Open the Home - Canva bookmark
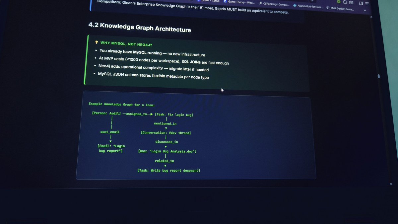 [208, 1]
